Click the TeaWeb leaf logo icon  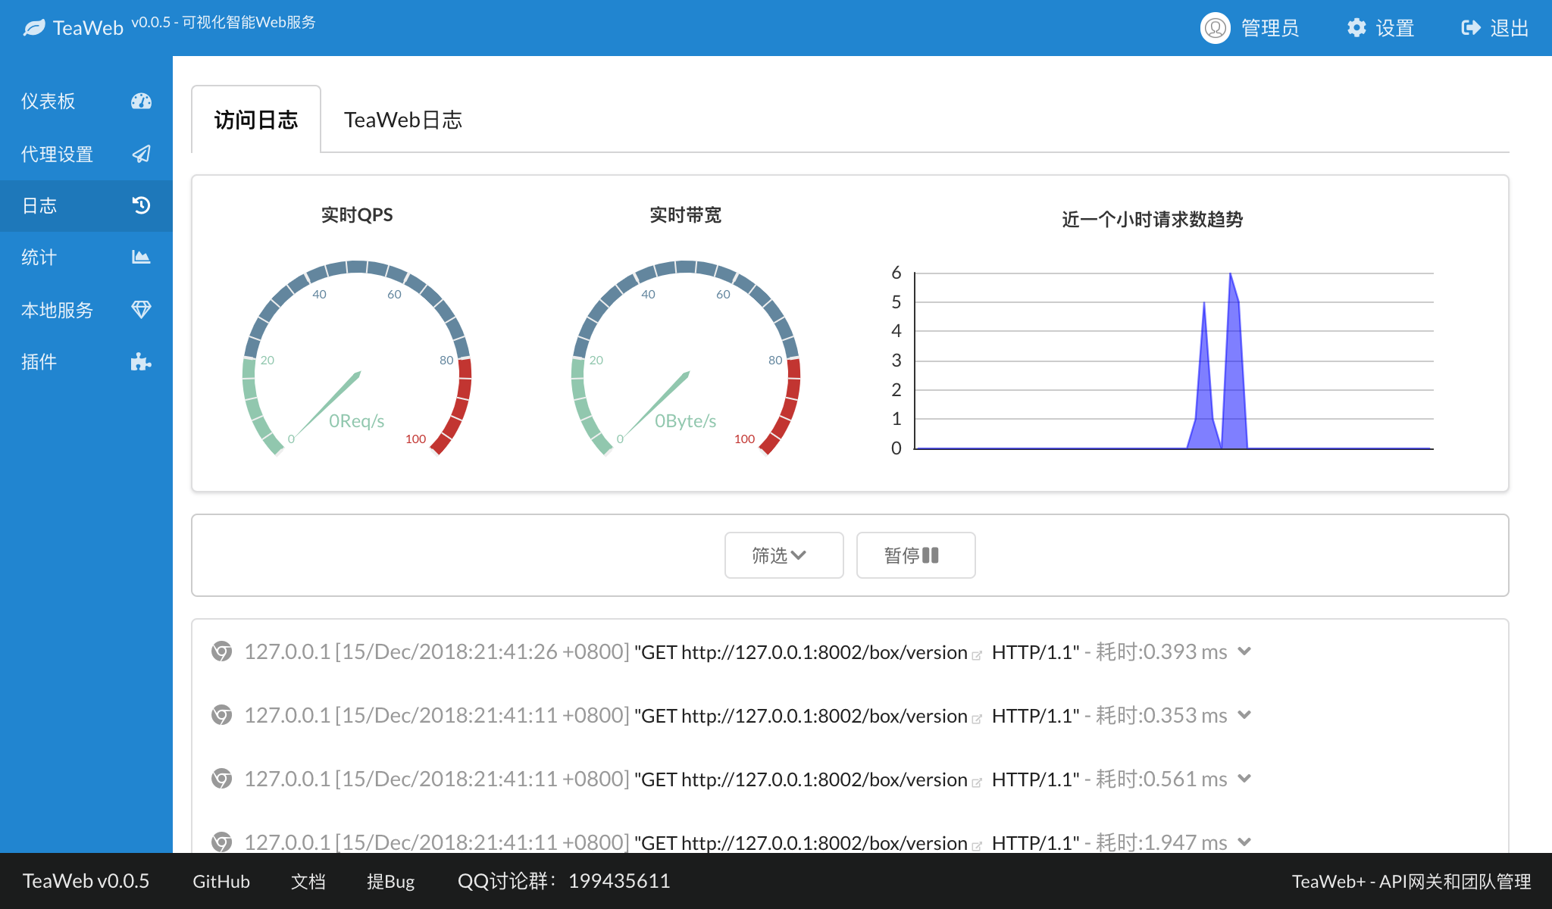[34, 28]
